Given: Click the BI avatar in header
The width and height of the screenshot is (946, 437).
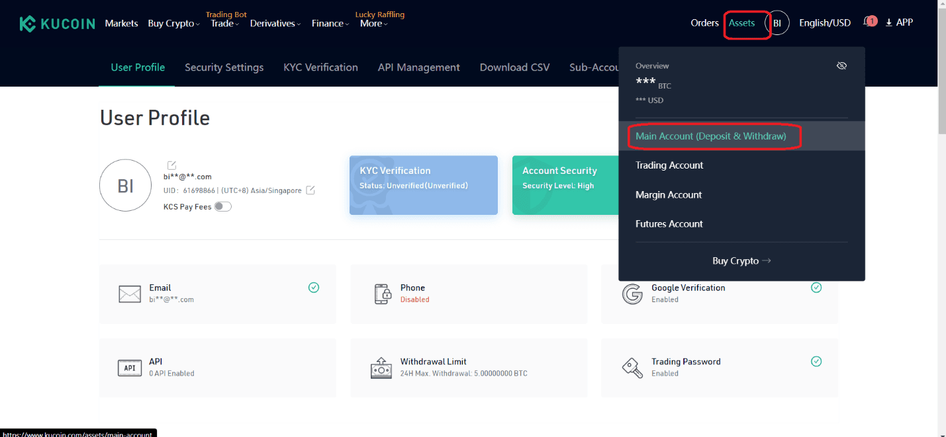Looking at the screenshot, I should pos(777,23).
